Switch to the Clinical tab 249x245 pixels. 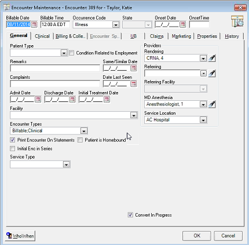(42, 36)
